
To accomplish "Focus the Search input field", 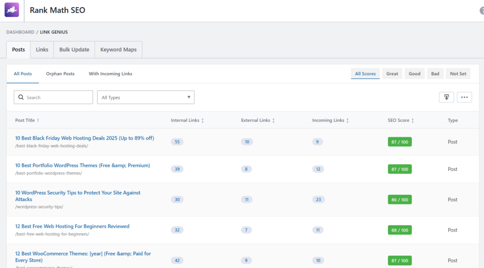I will [53, 97].
